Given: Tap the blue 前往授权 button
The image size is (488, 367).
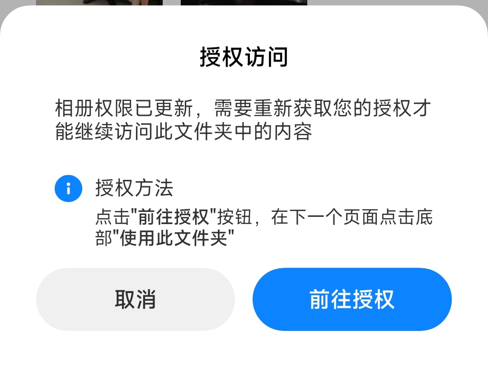Looking at the screenshot, I should 352,299.
